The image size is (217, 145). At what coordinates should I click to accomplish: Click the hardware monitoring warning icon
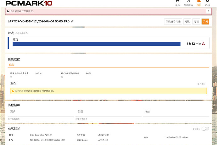coord(13,91)
